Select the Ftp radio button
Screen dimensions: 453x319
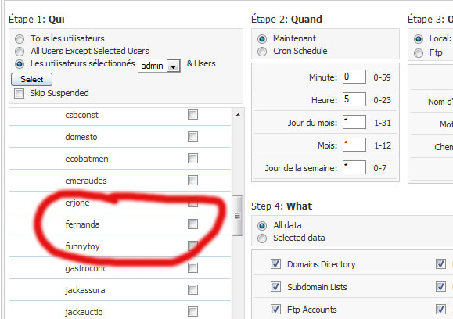[419, 53]
